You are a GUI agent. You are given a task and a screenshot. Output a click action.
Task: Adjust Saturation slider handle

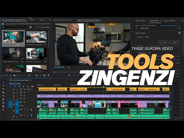click(162, 63)
